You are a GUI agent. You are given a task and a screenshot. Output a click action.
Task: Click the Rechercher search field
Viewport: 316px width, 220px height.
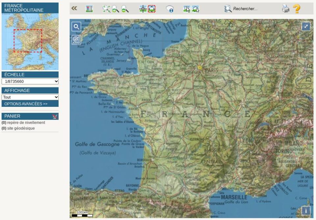click(x=245, y=9)
